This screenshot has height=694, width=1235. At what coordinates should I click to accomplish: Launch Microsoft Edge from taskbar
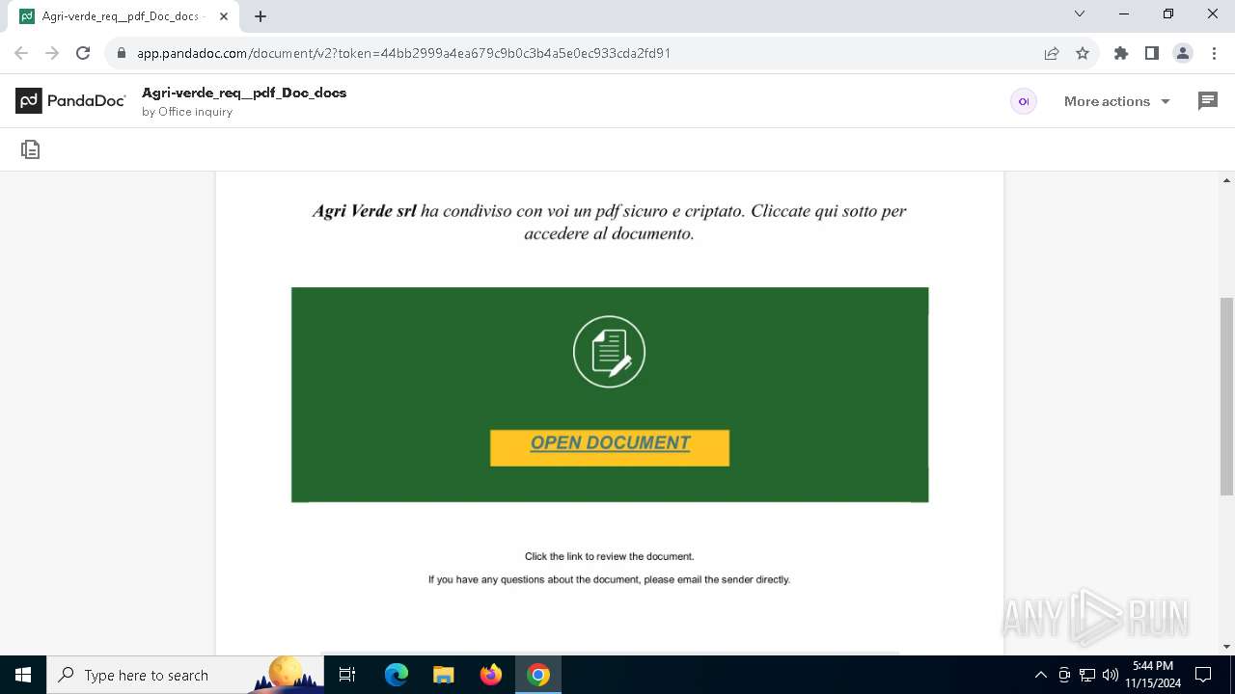[397, 675]
